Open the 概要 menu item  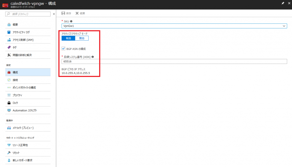[28, 25]
